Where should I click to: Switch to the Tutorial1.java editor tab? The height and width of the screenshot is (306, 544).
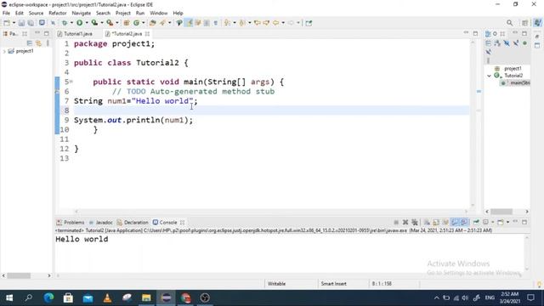(75, 34)
